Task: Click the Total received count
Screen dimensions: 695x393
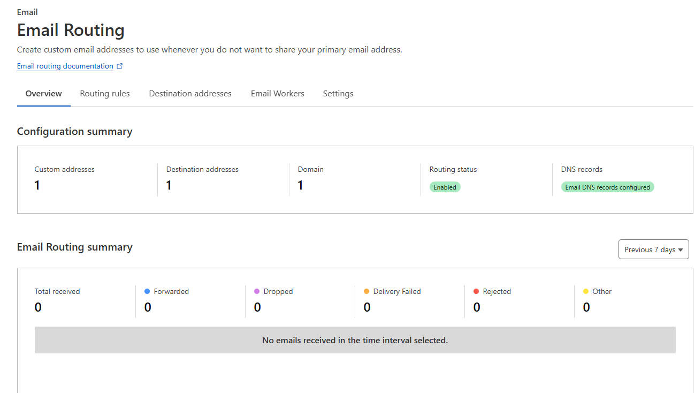Action: 38,307
